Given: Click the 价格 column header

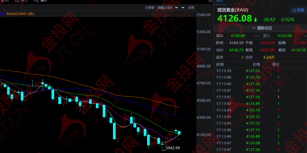Looking at the screenshot, I should (x=256, y=65).
